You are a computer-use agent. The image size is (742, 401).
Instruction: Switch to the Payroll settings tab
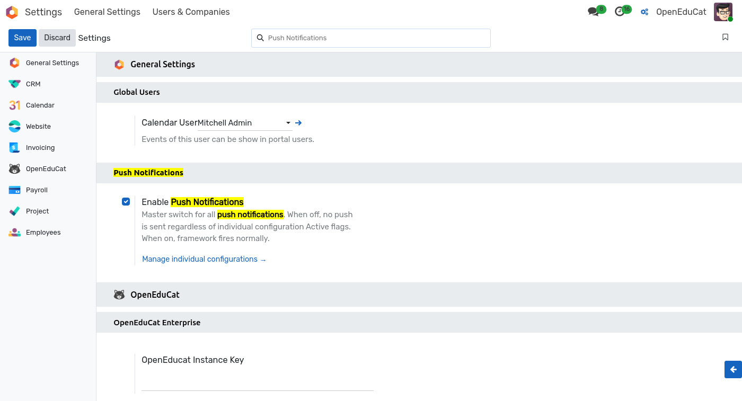click(48, 190)
